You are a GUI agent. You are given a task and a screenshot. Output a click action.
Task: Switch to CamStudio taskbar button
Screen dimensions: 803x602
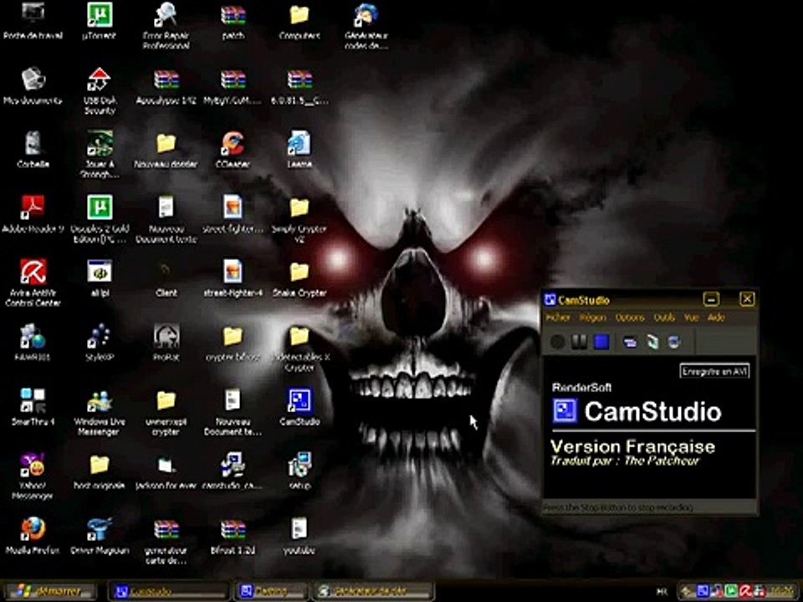(168, 592)
